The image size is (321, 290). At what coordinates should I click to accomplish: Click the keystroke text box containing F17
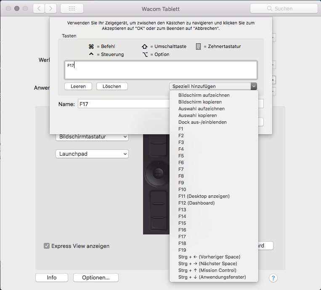click(x=161, y=70)
